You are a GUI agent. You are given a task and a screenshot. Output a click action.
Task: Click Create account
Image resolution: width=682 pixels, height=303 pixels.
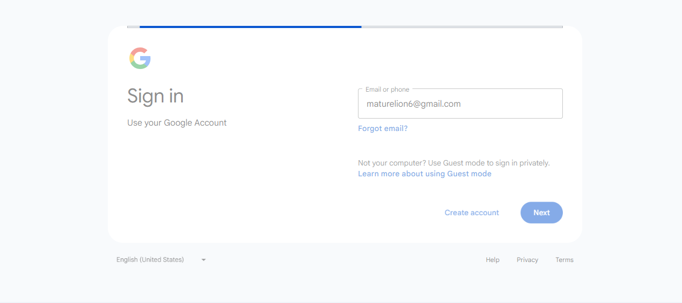tap(472, 212)
